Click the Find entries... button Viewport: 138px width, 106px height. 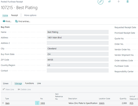23,21
